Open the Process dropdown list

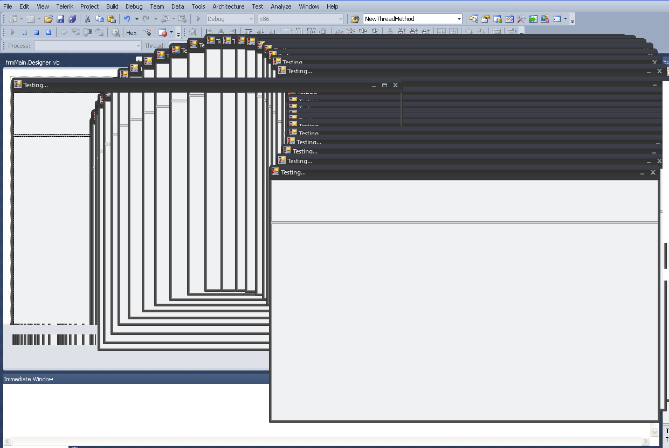pos(87,46)
